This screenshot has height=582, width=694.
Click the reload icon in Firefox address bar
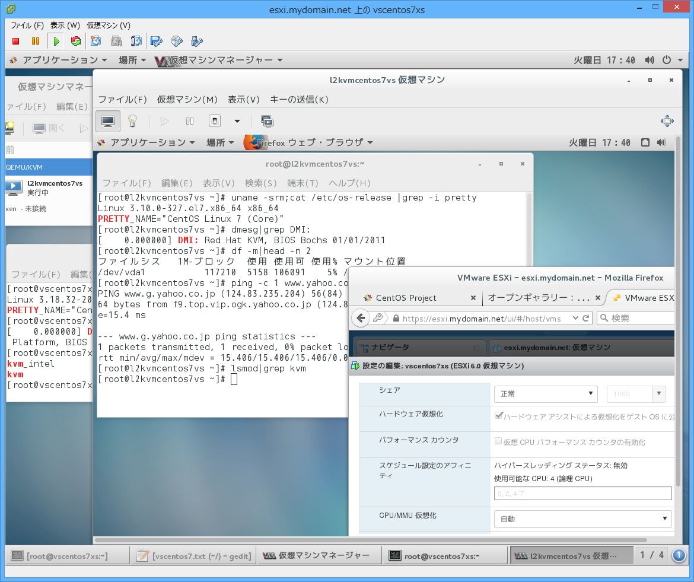click(585, 318)
